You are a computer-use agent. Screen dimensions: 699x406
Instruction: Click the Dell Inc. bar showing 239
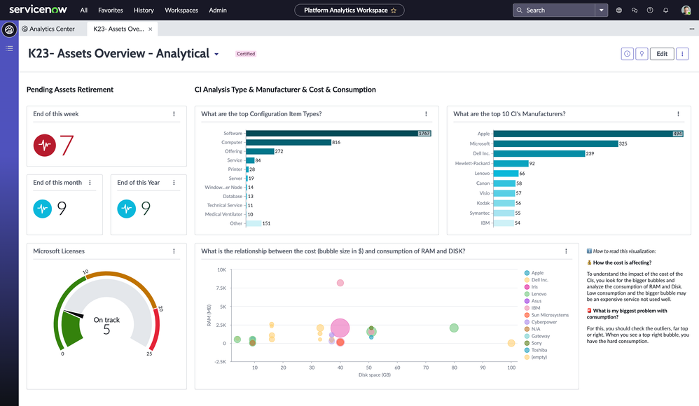coord(539,153)
